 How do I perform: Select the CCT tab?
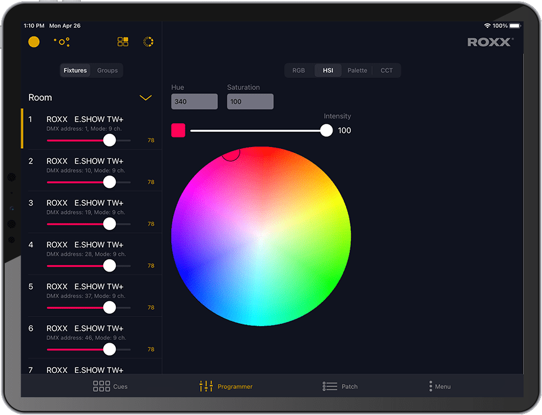click(386, 71)
